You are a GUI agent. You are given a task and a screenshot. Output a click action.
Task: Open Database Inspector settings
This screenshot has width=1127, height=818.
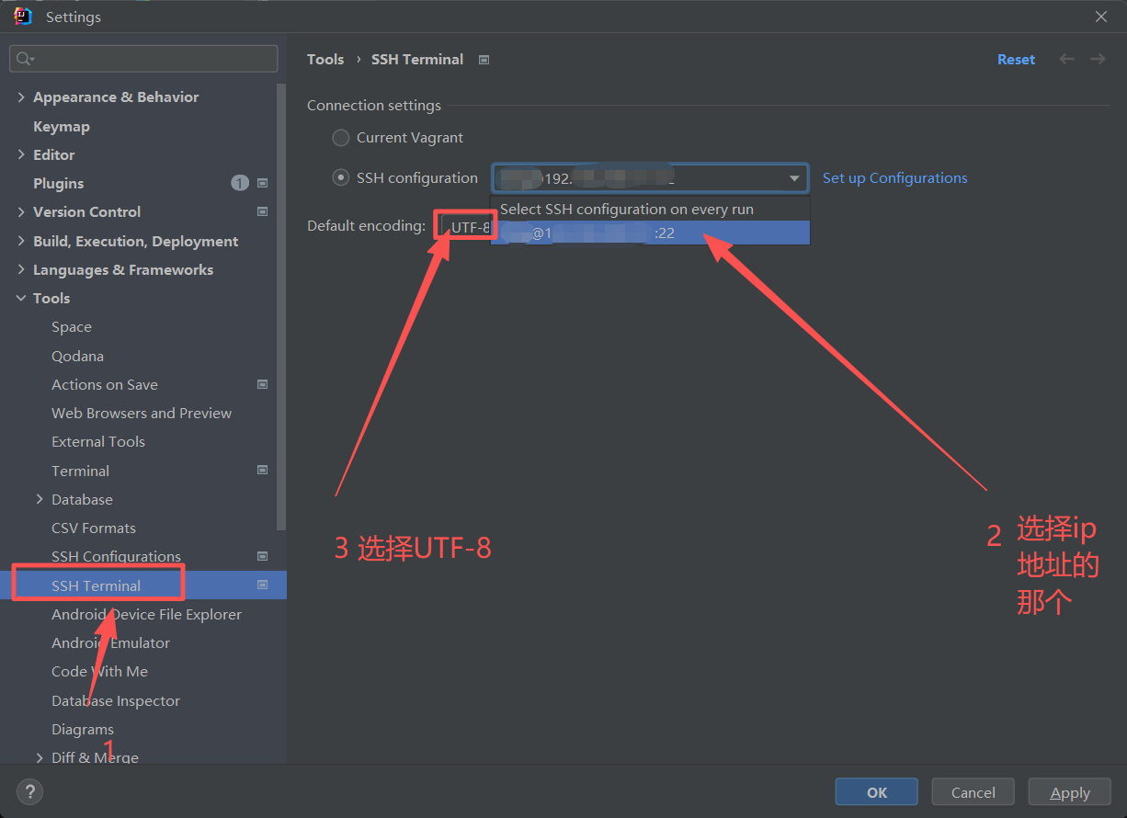tap(116, 700)
